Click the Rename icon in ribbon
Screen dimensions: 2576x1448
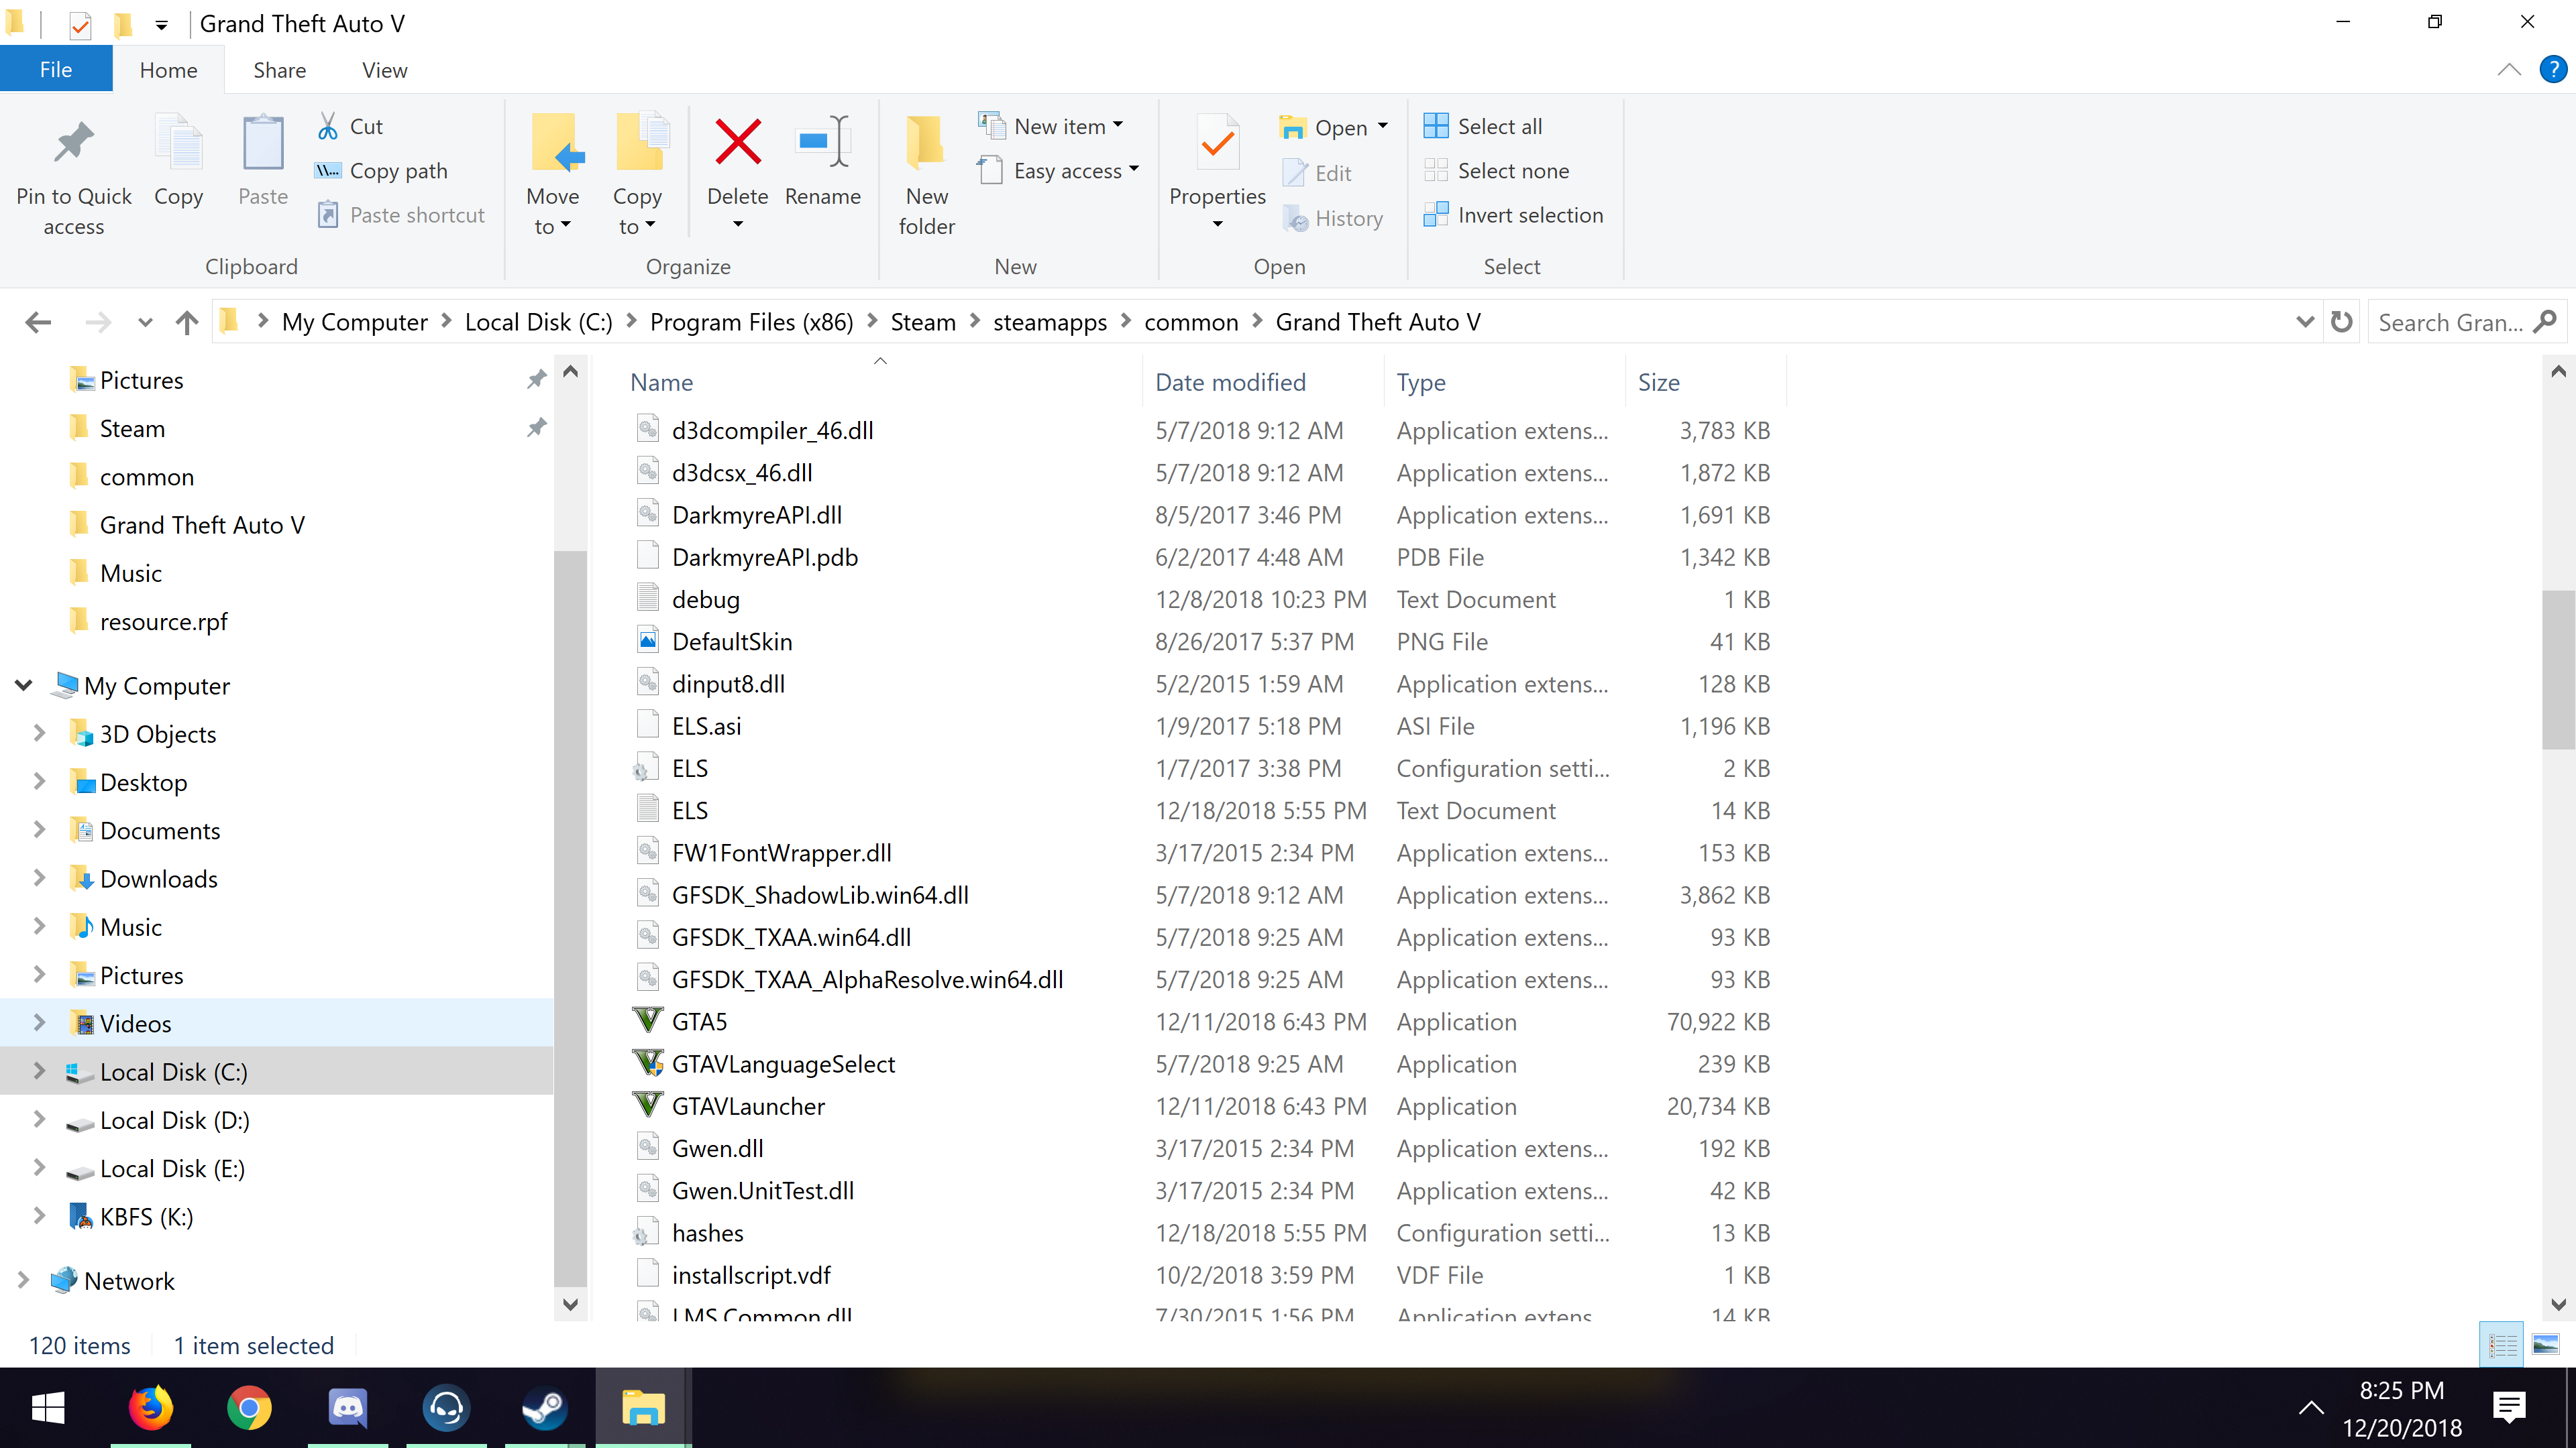(822, 142)
